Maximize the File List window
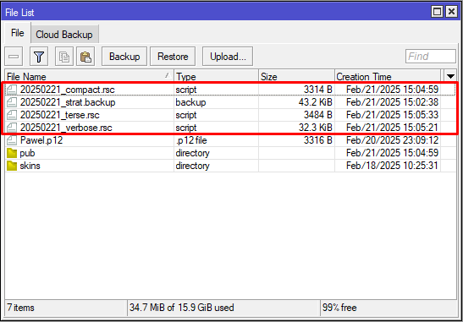 pyautogui.click(x=438, y=12)
